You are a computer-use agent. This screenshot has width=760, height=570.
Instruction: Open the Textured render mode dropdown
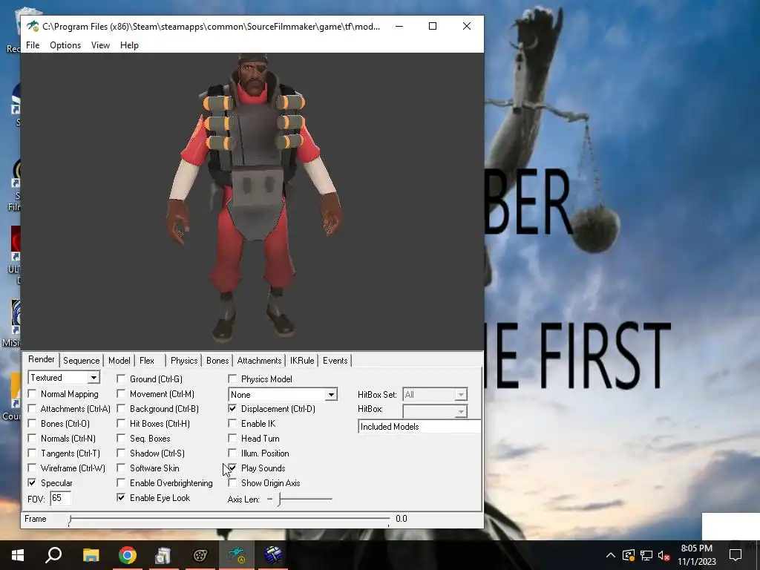(x=94, y=378)
